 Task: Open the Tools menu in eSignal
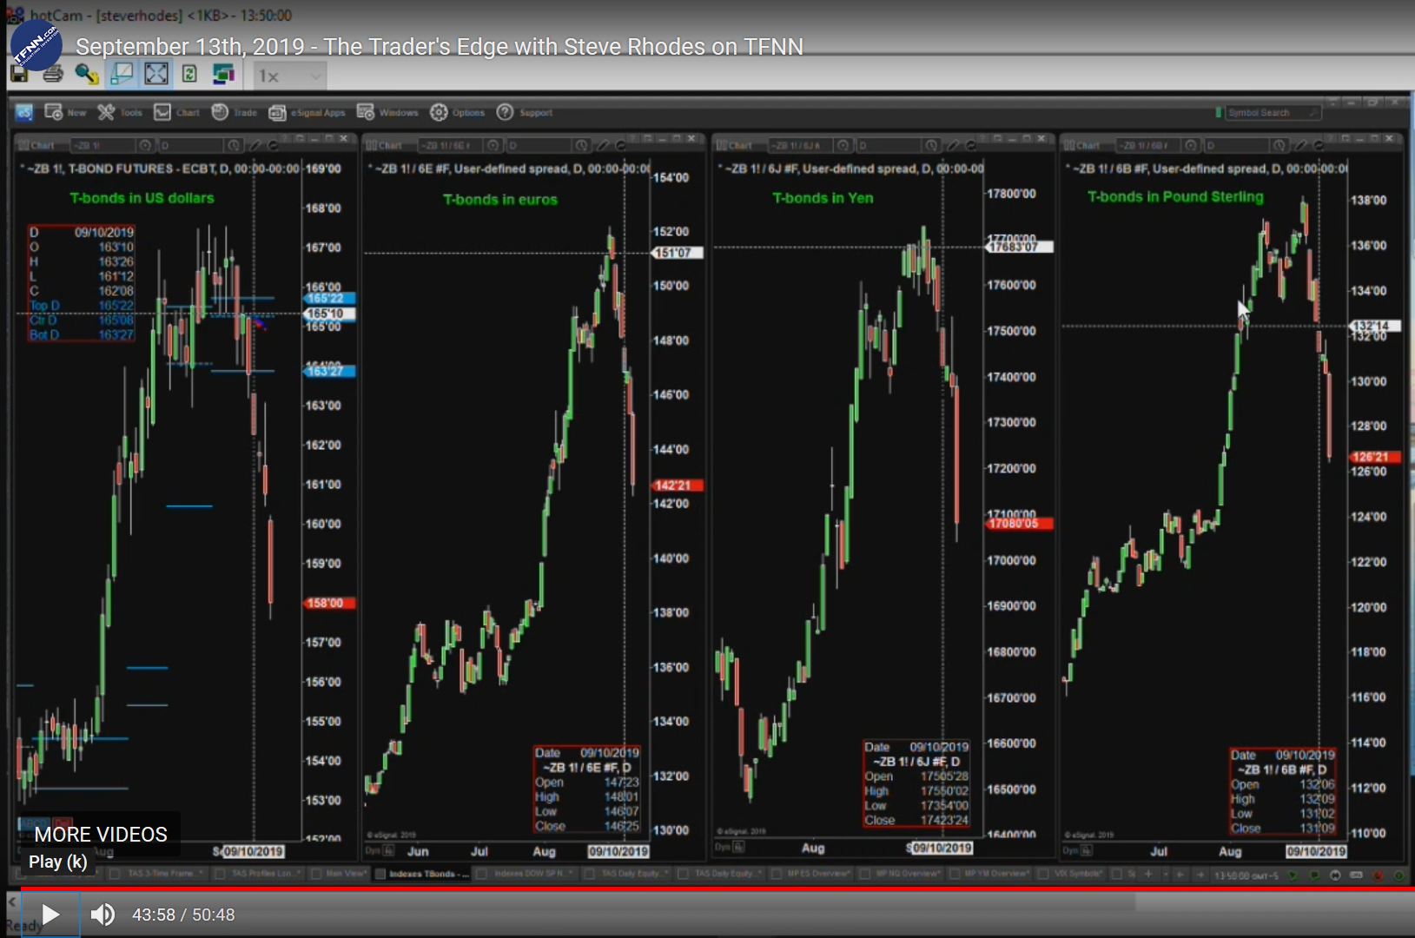click(x=120, y=112)
